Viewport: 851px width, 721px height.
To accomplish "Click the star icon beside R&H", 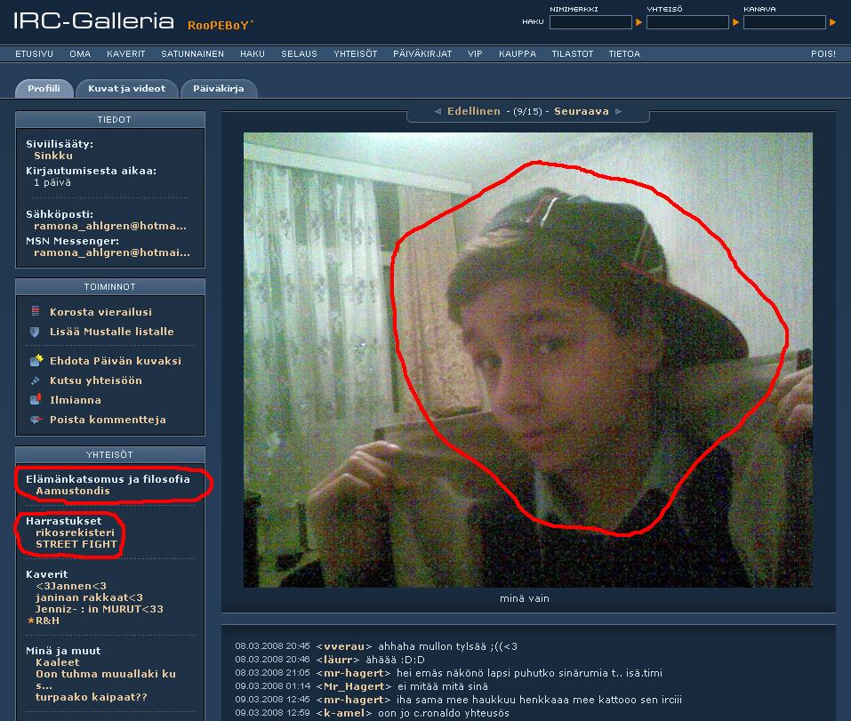I will (x=31, y=620).
